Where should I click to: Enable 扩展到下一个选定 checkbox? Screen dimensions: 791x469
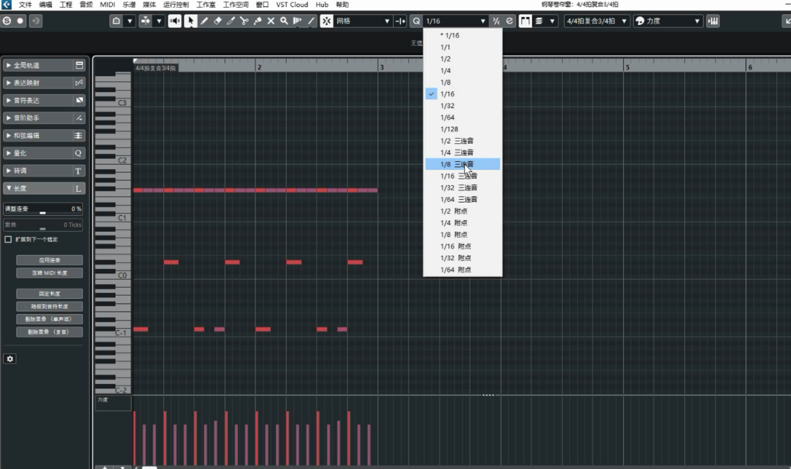click(9, 239)
